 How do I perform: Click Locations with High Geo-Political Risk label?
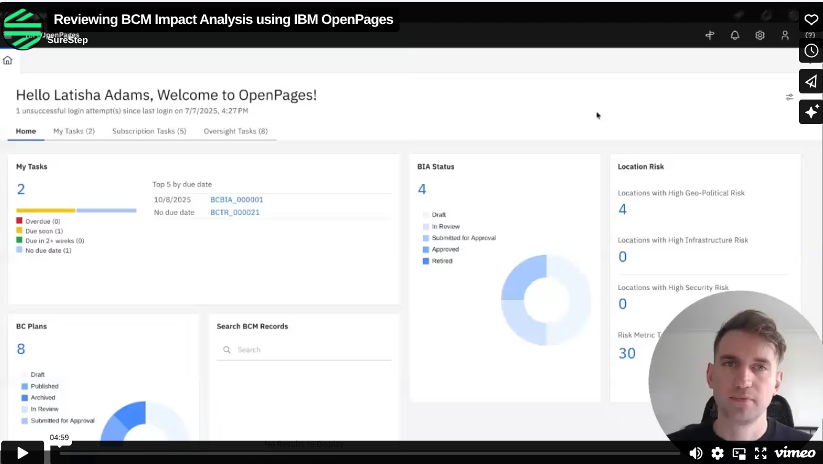[681, 193]
